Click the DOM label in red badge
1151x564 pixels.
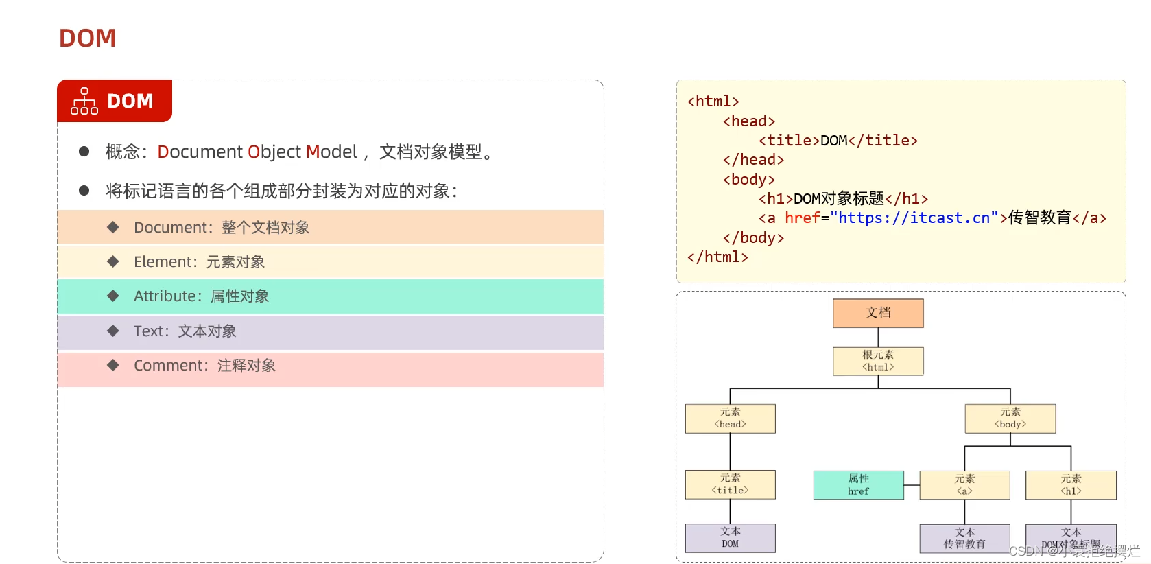pos(130,102)
